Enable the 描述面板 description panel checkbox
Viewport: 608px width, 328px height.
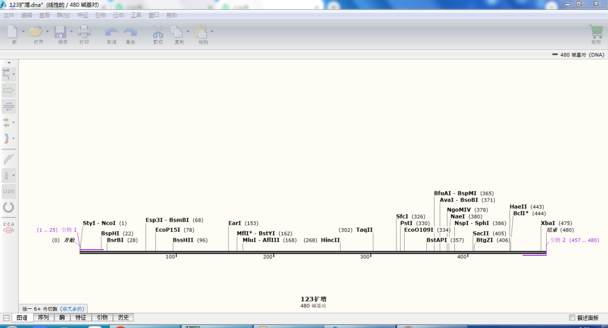click(572, 317)
